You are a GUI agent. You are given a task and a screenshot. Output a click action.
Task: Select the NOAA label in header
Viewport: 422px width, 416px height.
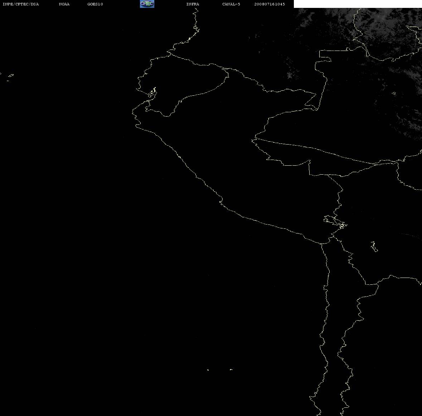[64, 4]
